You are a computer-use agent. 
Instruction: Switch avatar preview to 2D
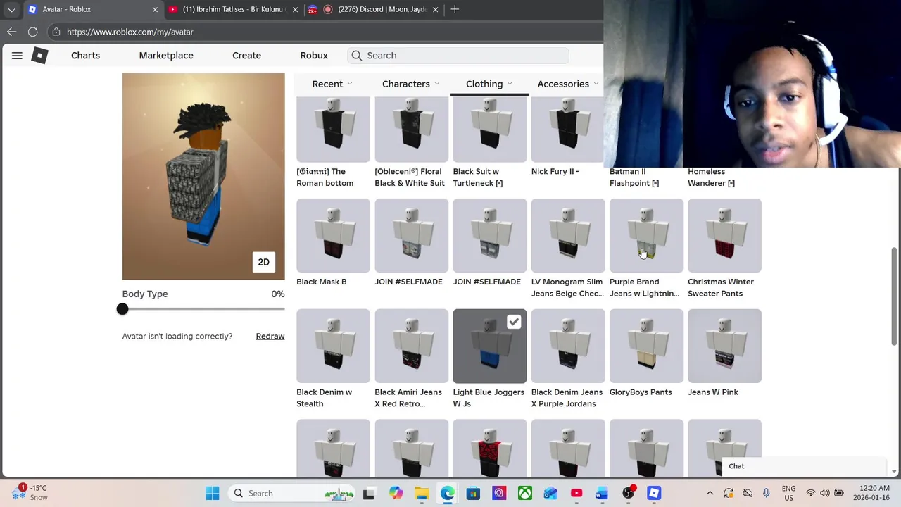(x=263, y=262)
